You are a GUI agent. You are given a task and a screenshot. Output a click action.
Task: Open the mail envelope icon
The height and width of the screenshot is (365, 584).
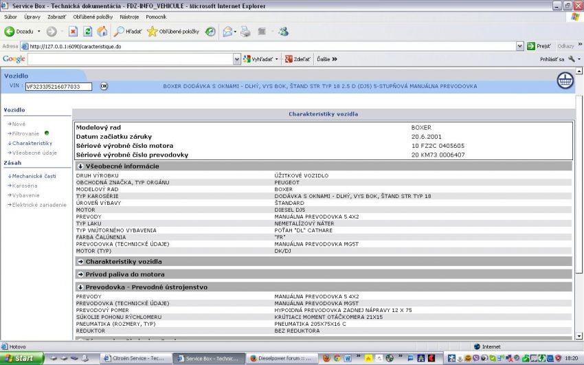[x=227, y=32]
